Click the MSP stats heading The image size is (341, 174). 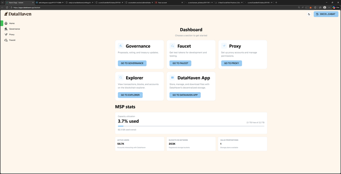pos(125,107)
